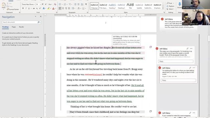Decrease paragraph indent
The width and height of the screenshot is (210, 118).
75,4
